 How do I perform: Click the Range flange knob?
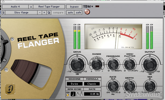(97, 65)
